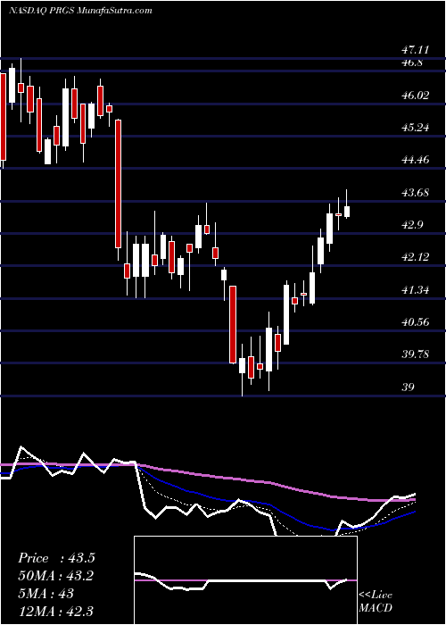
Task: Select the 43.68 price level label
Action: pos(416,193)
